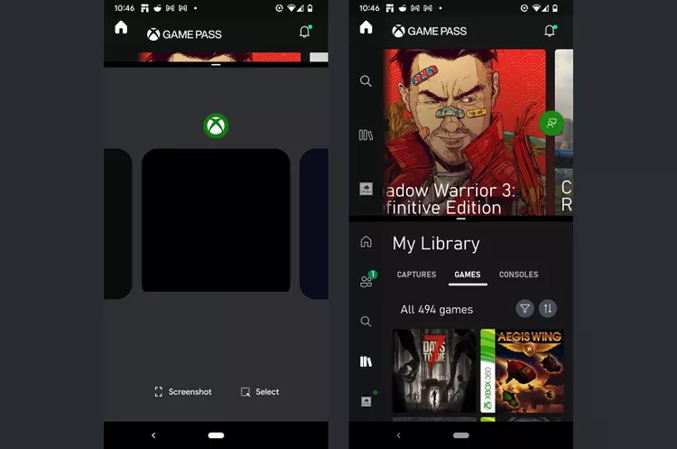
Task: Tap the Android back arrow on right phone
Action: tap(398, 435)
